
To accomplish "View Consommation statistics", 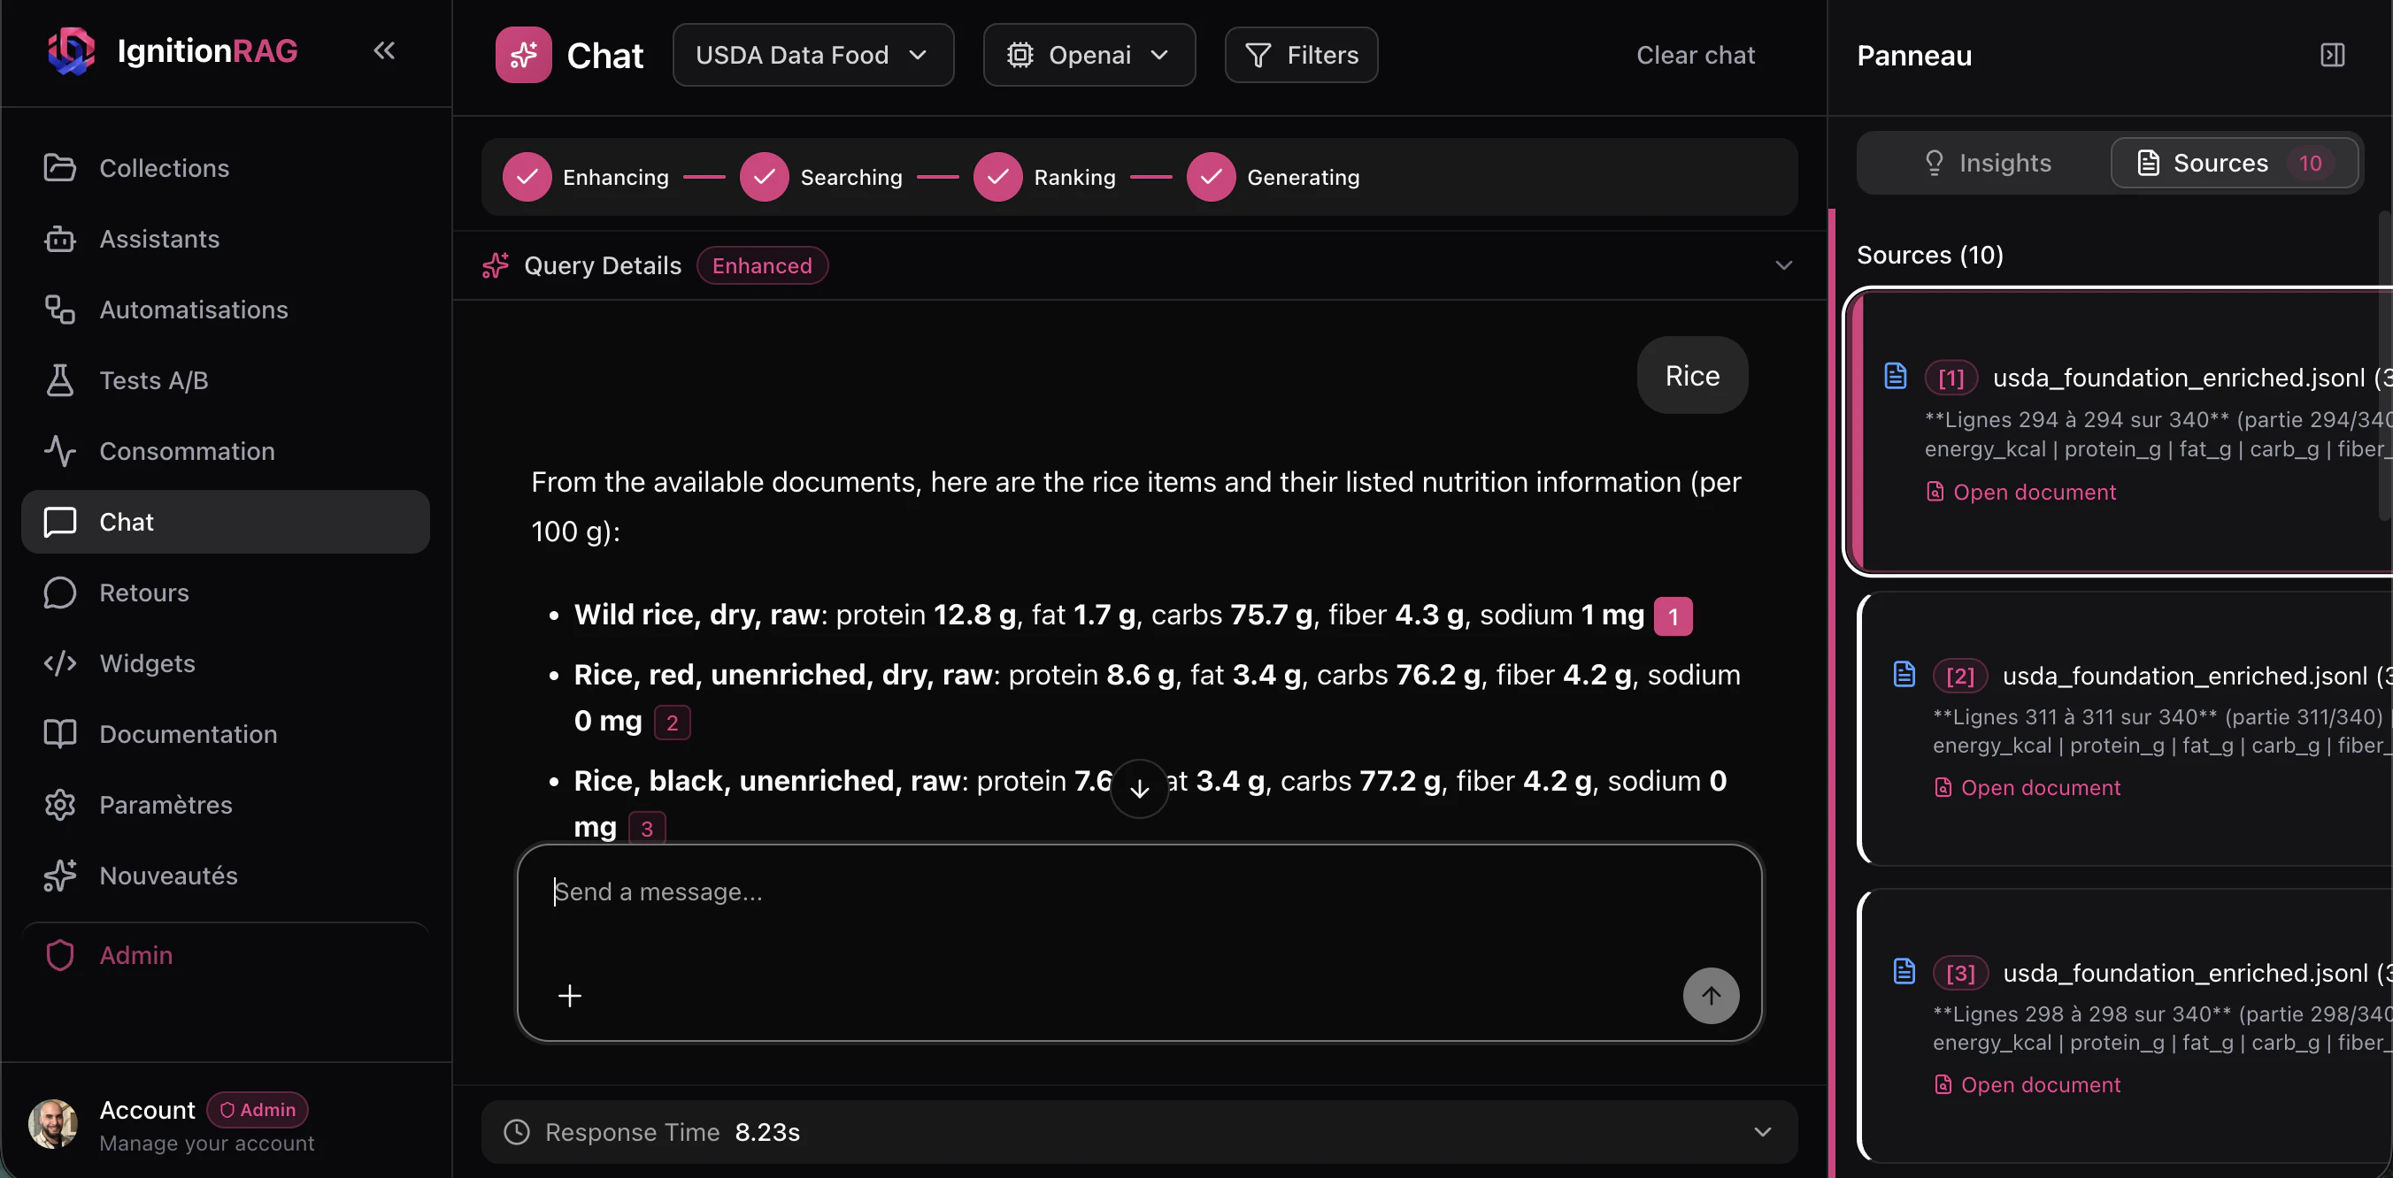I will 186,451.
